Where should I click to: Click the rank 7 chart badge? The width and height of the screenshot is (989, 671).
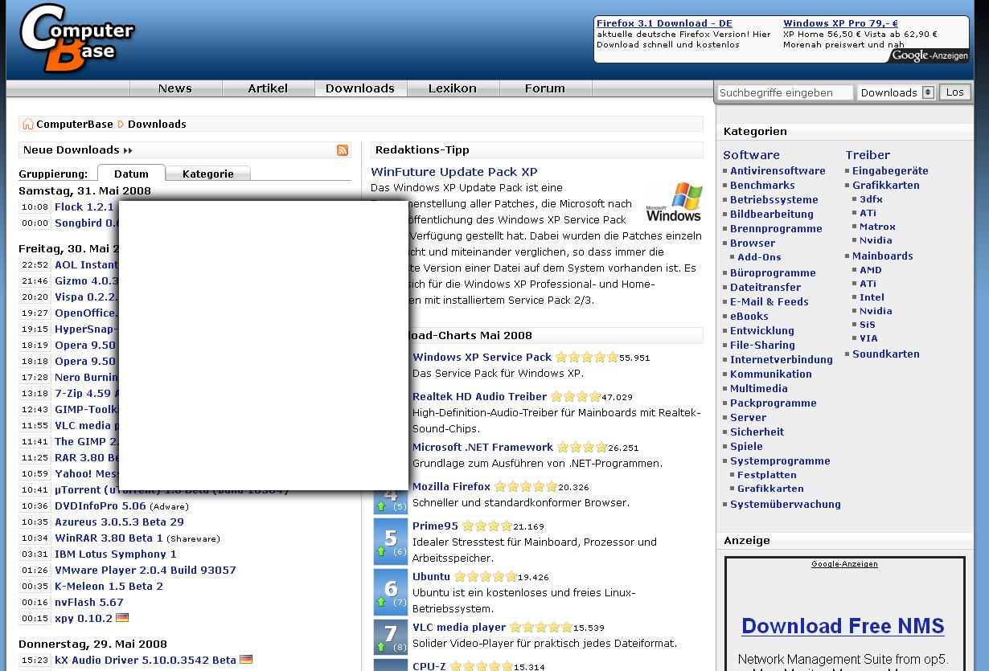tap(391, 636)
